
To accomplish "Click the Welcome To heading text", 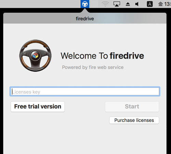I will [x=84, y=56].
